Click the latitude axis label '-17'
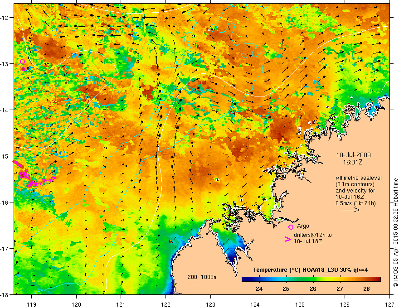 click(5, 249)
